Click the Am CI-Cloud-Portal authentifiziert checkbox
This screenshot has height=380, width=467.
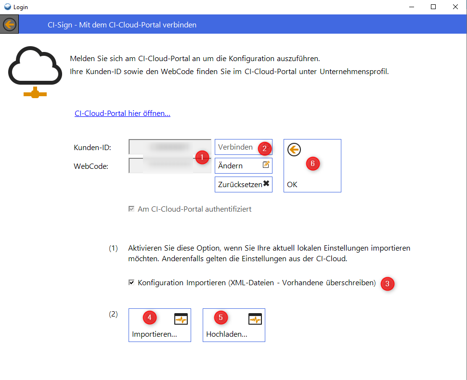pyautogui.click(x=131, y=208)
